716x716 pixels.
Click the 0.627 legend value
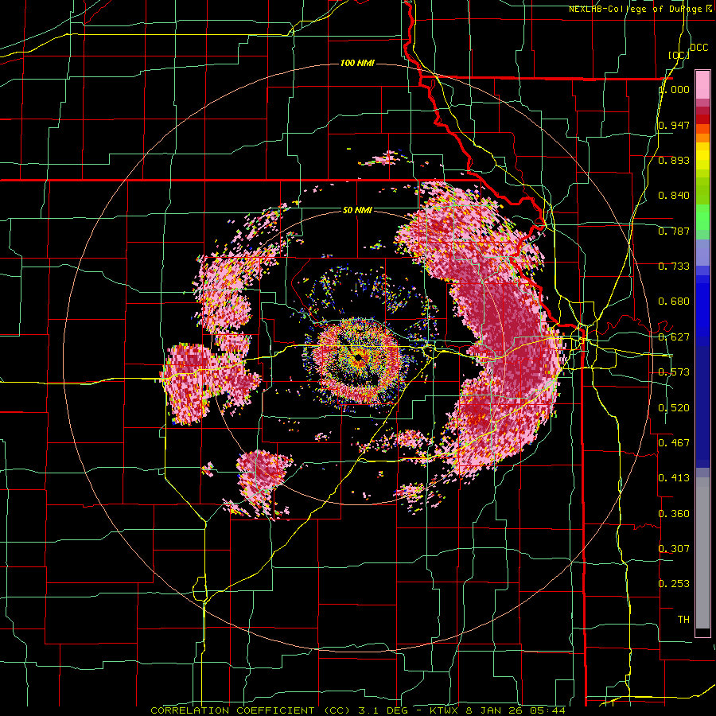tap(674, 337)
